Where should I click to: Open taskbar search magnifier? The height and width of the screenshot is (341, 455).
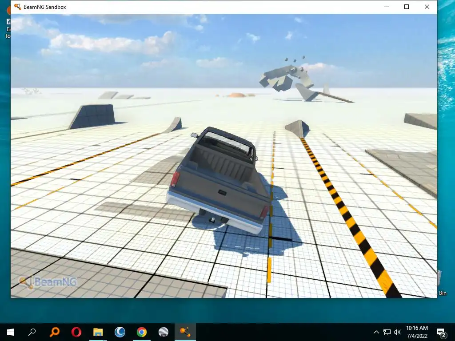point(32,332)
